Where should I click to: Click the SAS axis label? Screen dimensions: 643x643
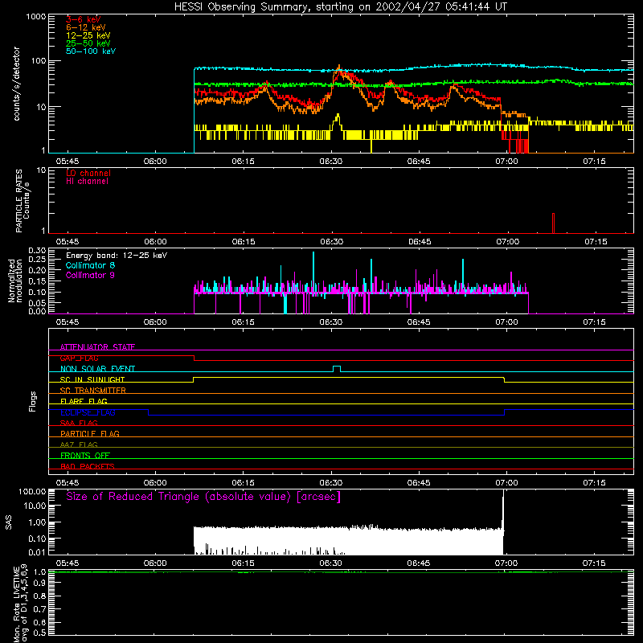pos(8,522)
